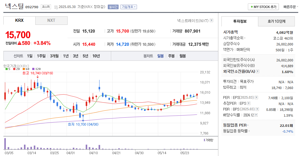The height and width of the screenshot is (156, 301).
Task: Click 전일 value 15,120
Action: pos(88,31)
